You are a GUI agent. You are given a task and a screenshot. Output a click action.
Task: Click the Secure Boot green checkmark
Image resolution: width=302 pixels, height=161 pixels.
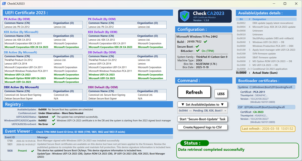[197, 47]
